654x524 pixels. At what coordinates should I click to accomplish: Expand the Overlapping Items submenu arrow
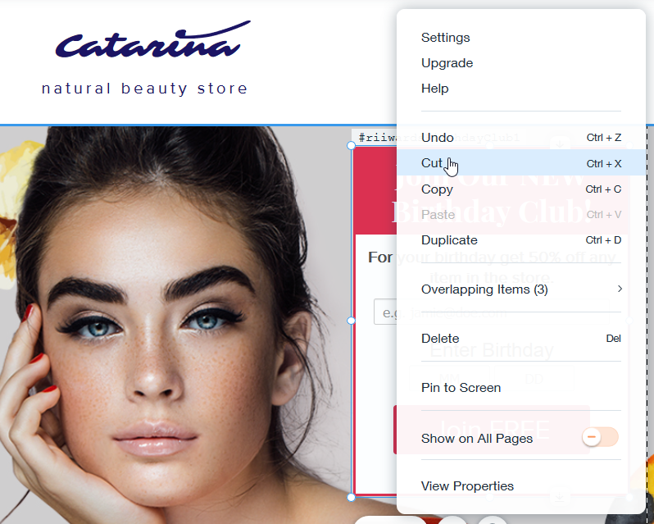pyautogui.click(x=620, y=289)
